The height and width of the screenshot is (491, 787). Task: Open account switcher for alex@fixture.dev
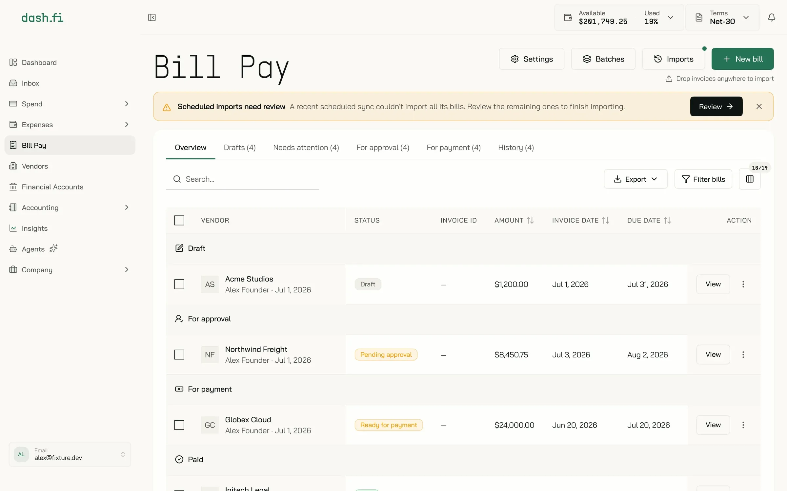[x=70, y=454]
